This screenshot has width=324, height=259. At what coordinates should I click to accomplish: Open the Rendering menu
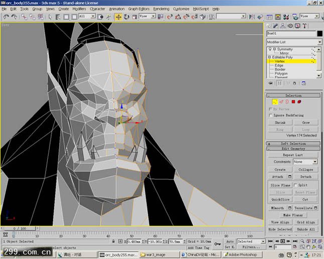click(x=161, y=9)
